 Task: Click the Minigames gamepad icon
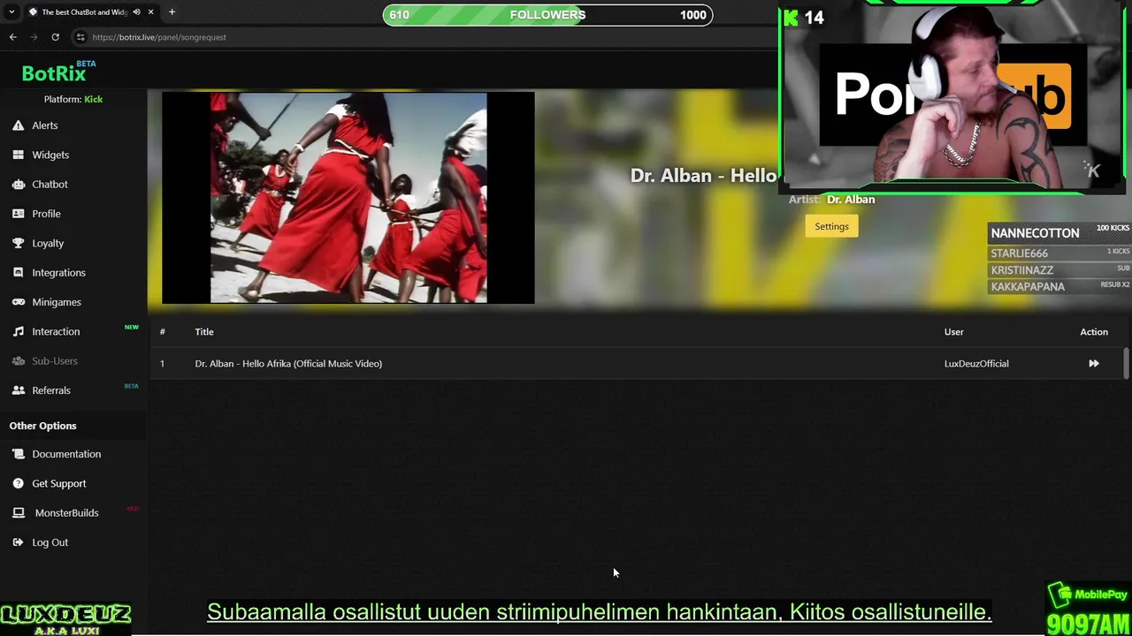click(18, 302)
